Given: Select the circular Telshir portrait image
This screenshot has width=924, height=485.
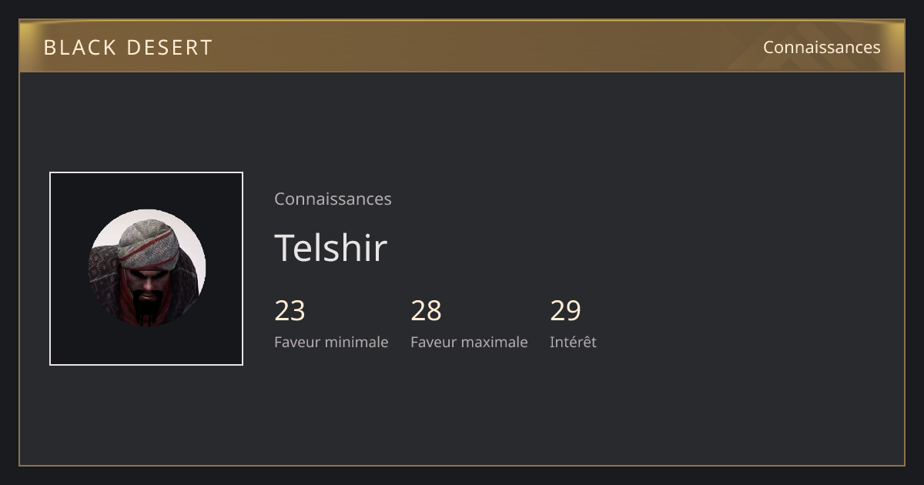Looking at the screenshot, I should 146,268.
